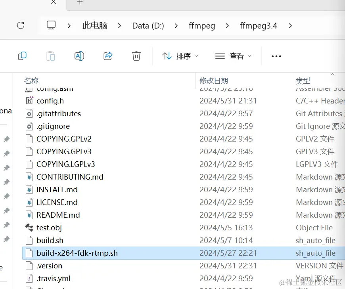
Task: Click Object File type of test.obj
Action: point(314,228)
